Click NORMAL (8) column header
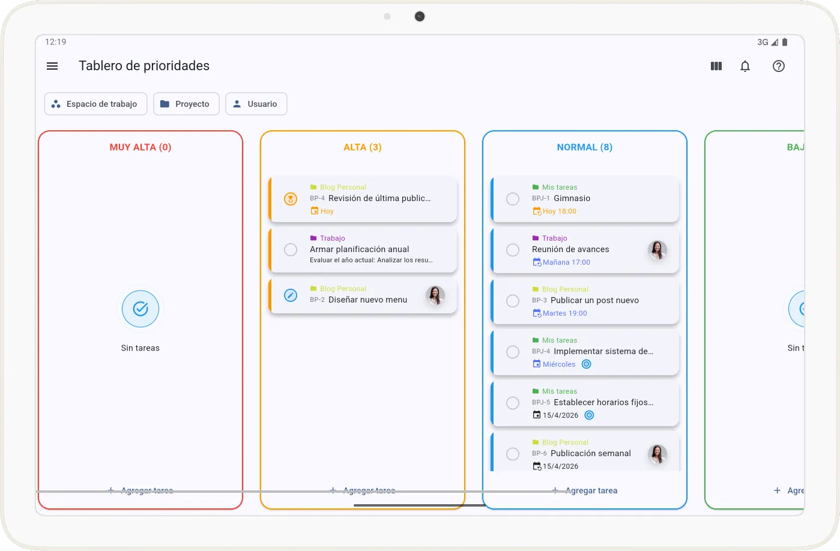 (585, 147)
